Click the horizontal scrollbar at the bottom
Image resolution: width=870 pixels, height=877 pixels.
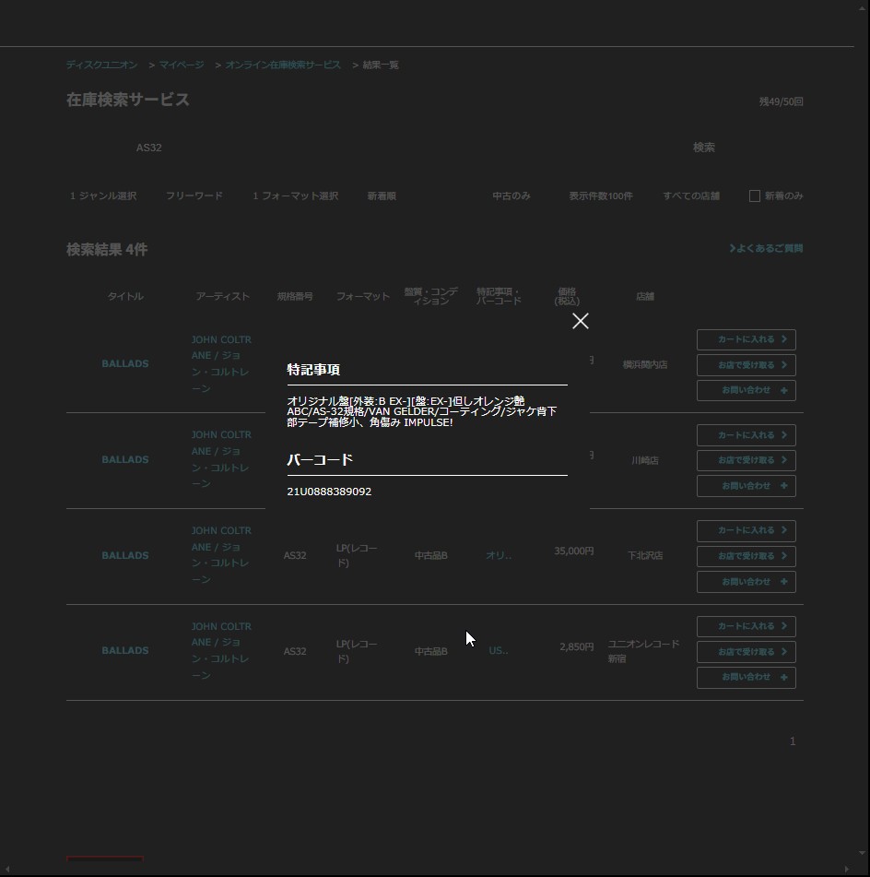(433, 868)
